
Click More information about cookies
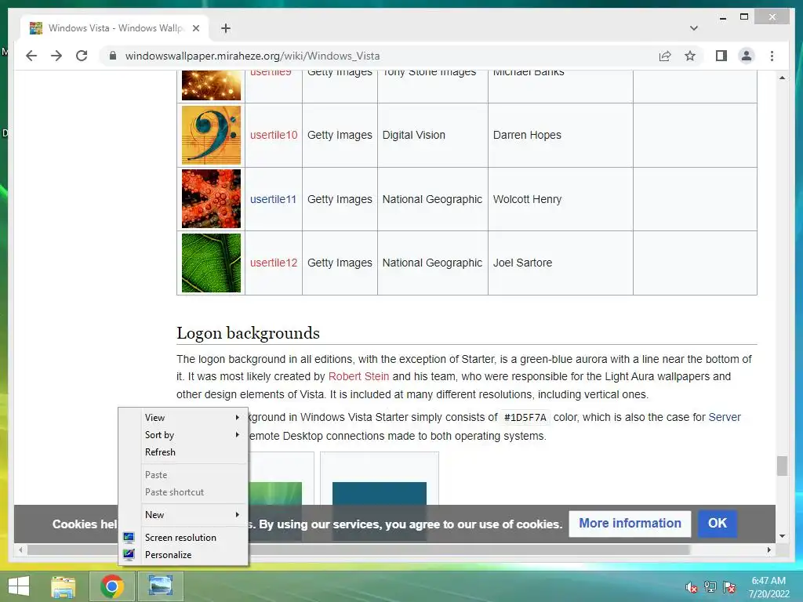[x=630, y=523]
